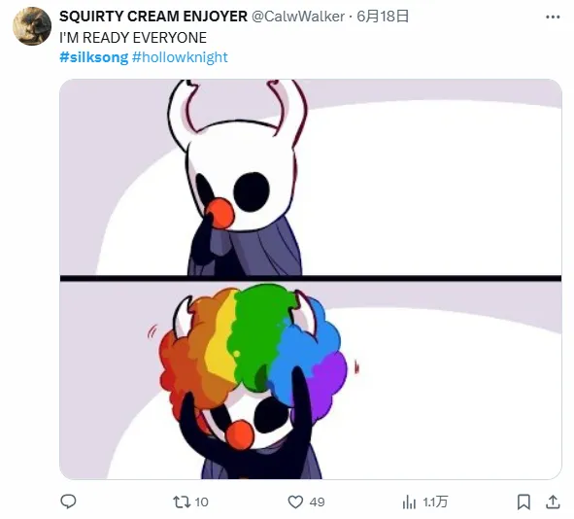This screenshot has width=574, height=519.
Task: Open the knight with red clown nose panel
Action: click(x=311, y=177)
